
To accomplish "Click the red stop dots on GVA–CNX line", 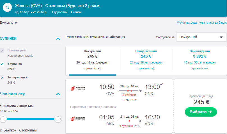I will coord(129,91).
